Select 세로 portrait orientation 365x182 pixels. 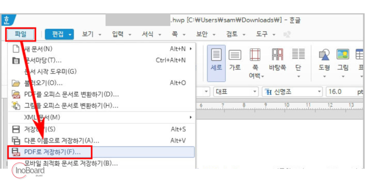coord(216,63)
